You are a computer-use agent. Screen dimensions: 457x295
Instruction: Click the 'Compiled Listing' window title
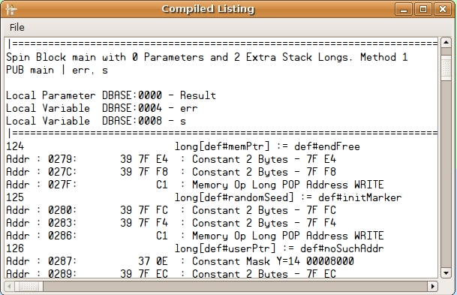[x=208, y=9]
